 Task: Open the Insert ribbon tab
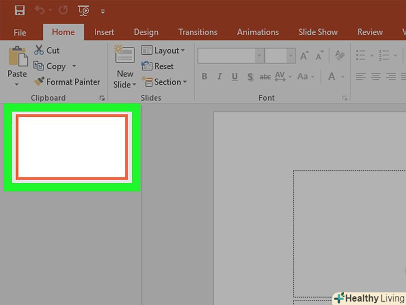pos(104,32)
